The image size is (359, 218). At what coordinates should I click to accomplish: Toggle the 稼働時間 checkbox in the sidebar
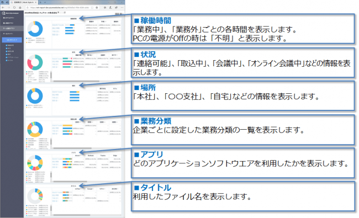pos(7,45)
